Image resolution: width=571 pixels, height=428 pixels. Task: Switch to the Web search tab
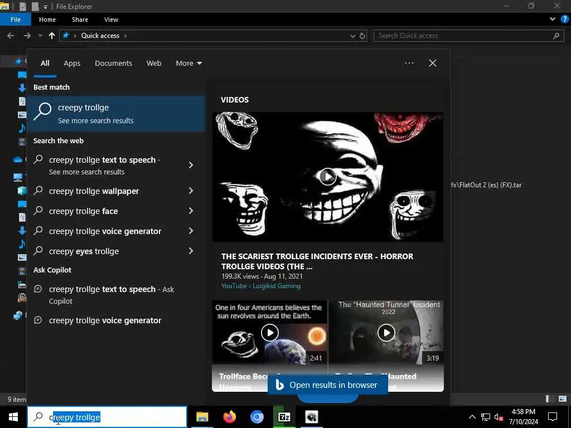click(154, 64)
